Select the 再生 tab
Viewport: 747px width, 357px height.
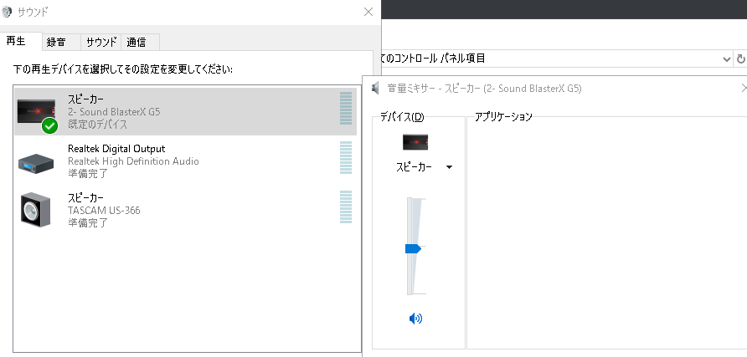[16, 41]
